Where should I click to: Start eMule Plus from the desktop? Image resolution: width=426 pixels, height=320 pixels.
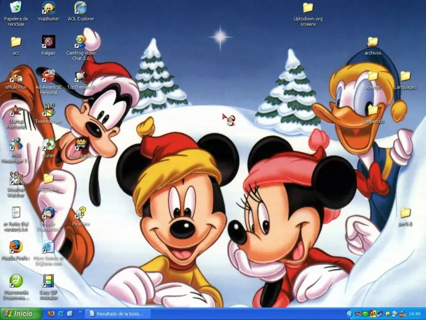tap(16, 80)
